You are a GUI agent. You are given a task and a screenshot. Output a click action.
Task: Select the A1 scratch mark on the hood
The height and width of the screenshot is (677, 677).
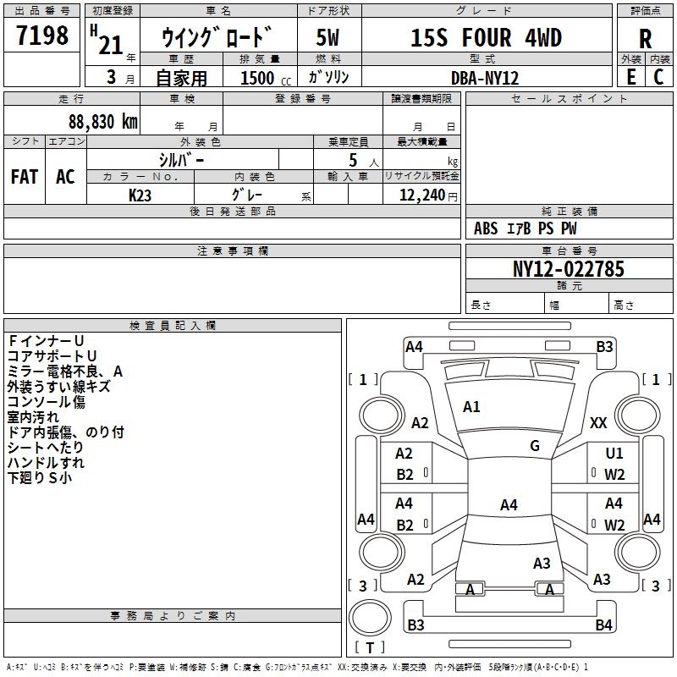tap(471, 407)
